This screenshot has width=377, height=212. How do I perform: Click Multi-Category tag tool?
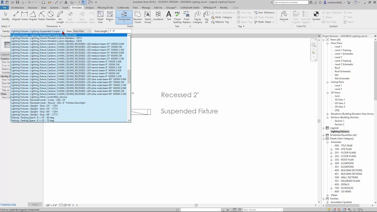click(221, 17)
